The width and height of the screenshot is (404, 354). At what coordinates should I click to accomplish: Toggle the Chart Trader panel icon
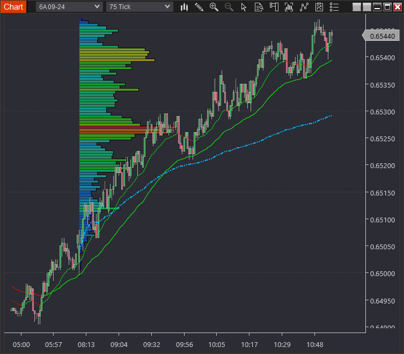coord(274,7)
